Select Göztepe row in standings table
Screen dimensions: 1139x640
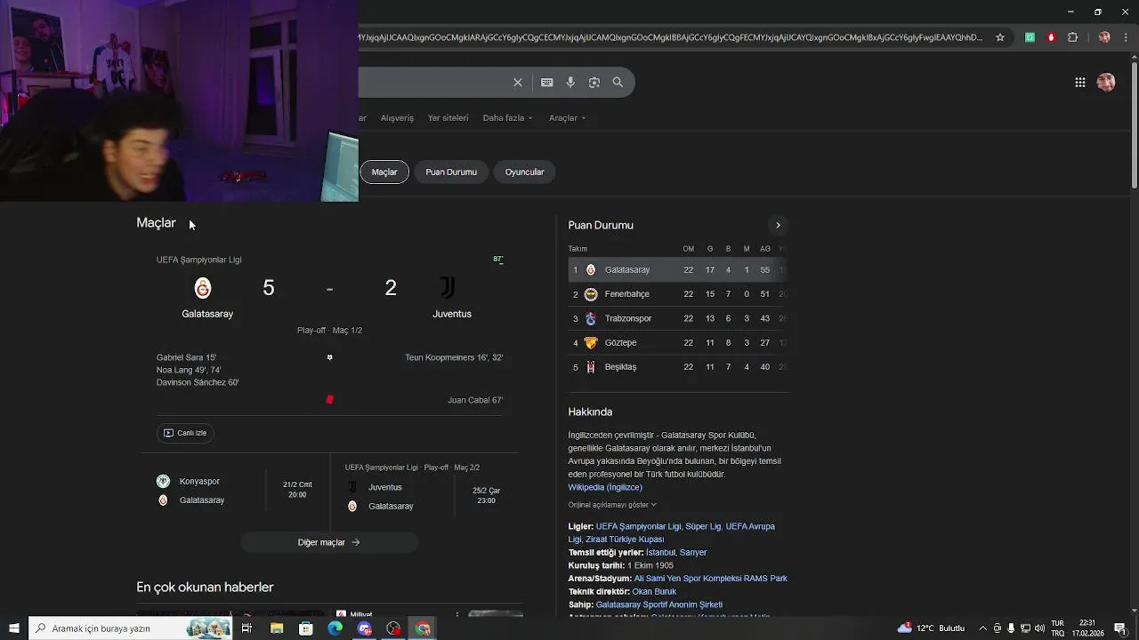(677, 343)
